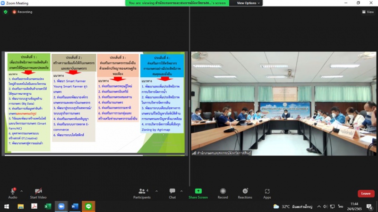Click the meeting room video feed
Image resolution: width=378 pixels, height=212 pixels.
[283, 104]
